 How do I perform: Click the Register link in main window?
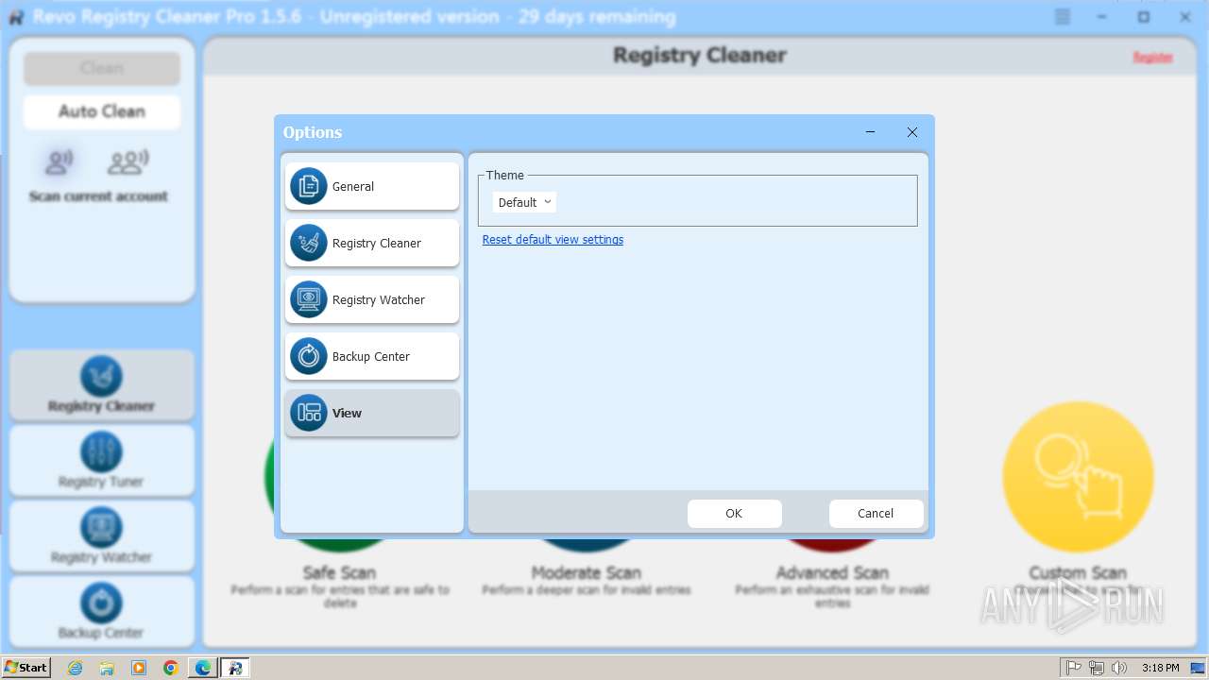pos(1152,58)
